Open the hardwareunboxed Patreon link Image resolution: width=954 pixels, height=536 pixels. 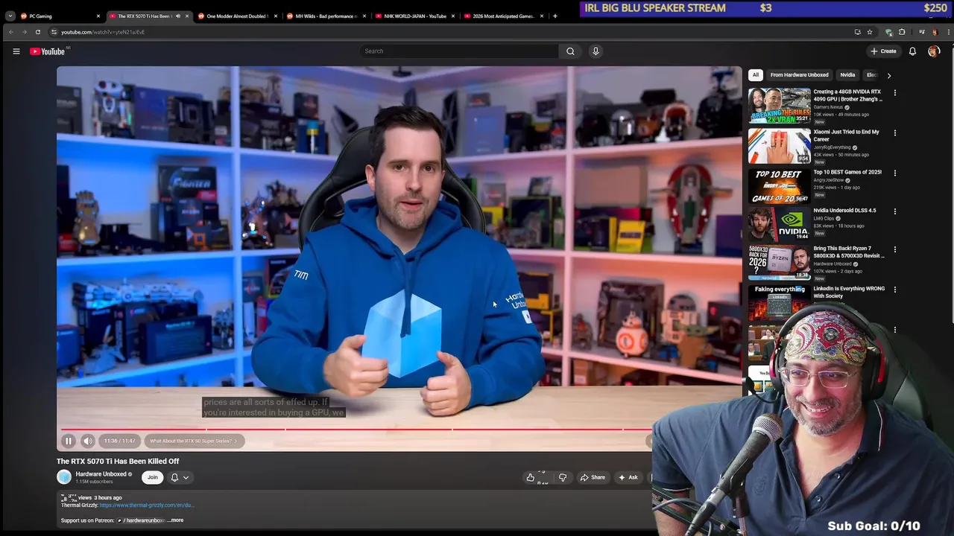[x=141, y=520]
